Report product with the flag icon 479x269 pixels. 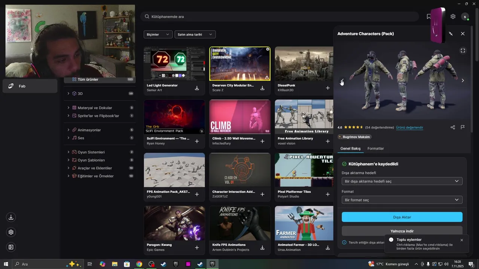[x=463, y=127]
